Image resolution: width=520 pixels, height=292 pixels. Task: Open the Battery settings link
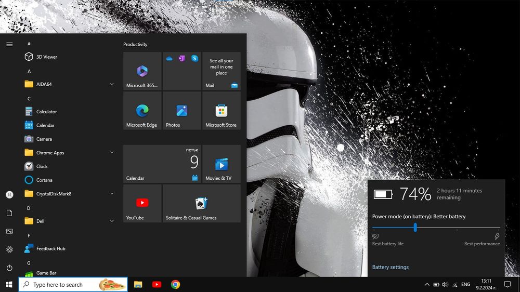click(391, 267)
